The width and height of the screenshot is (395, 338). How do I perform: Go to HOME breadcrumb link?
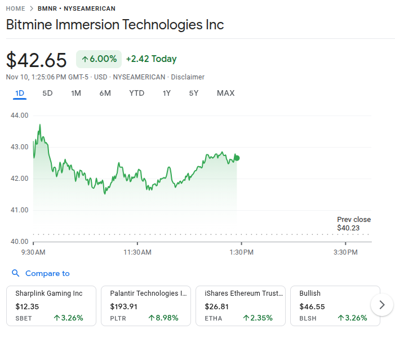point(15,9)
